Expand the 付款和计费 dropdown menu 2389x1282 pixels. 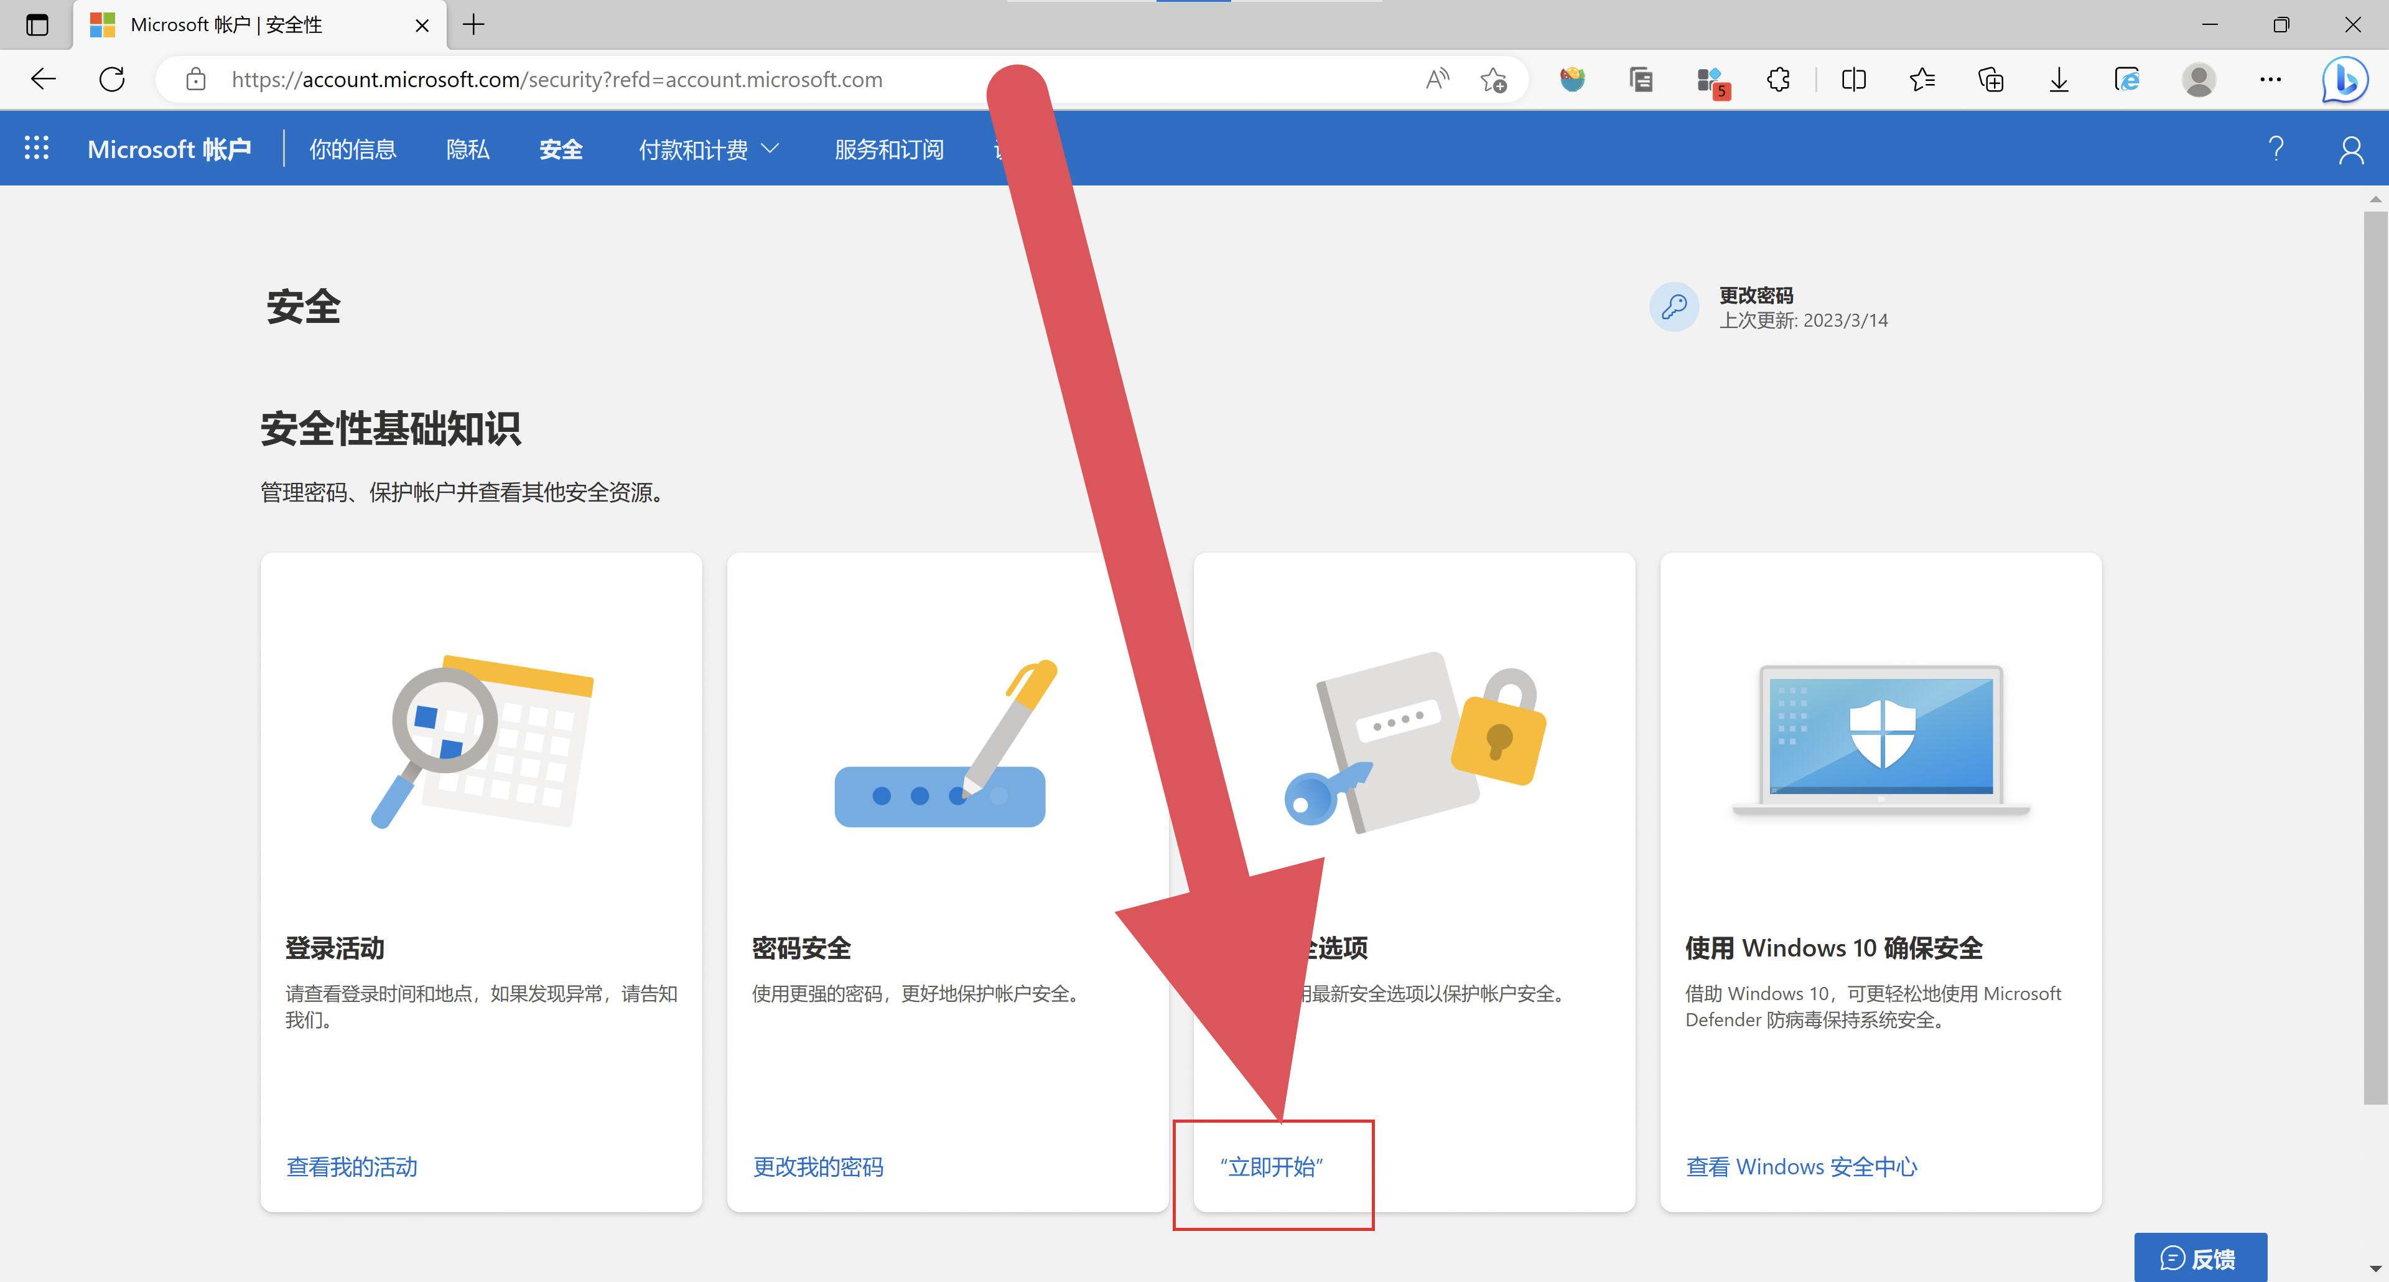pos(709,148)
